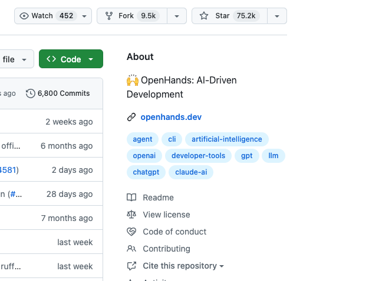Click the Watch eye icon
This screenshot has width=369, height=281.
click(x=24, y=16)
